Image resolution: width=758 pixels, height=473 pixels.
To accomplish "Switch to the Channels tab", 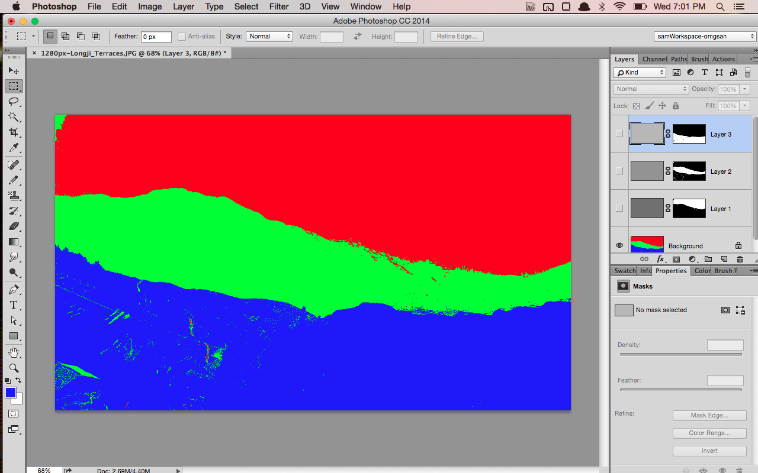I will coord(654,59).
